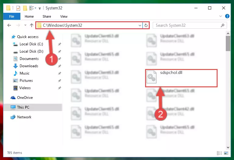Viewport: 234px width, 160px height.
Task: Click the Search System32 box
Action: (190, 25)
